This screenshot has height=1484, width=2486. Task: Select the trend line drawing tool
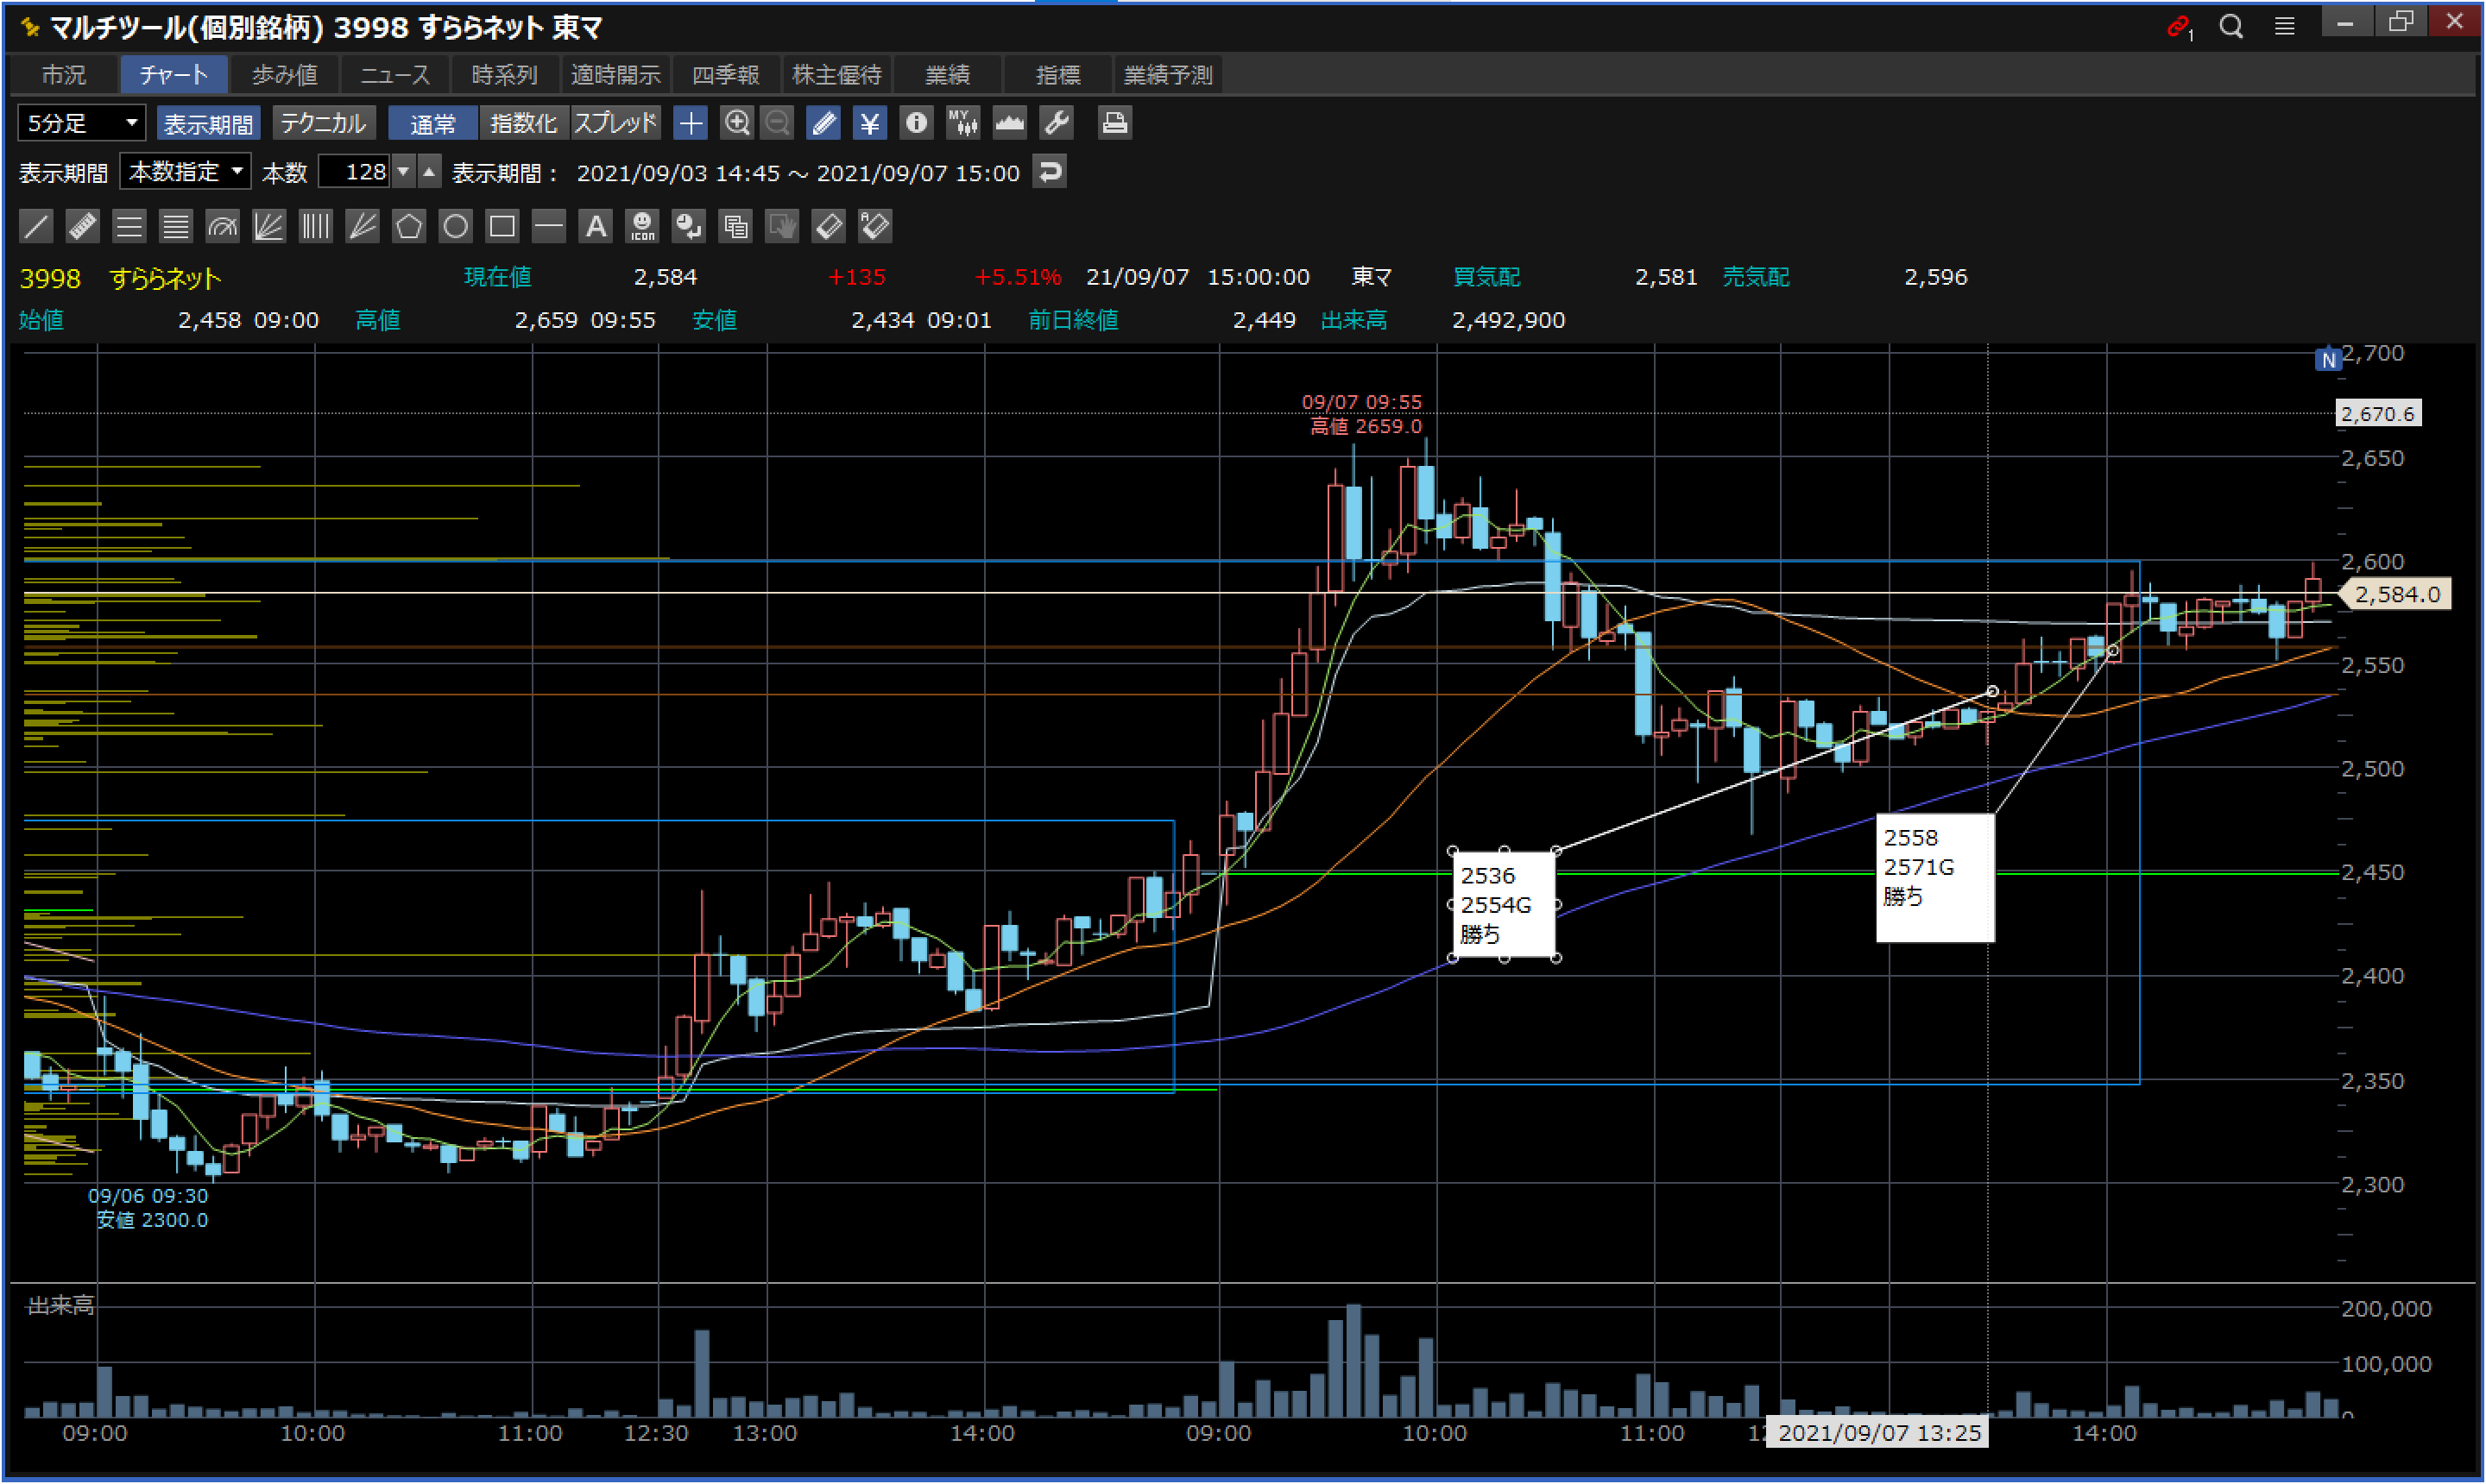[x=36, y=226]
